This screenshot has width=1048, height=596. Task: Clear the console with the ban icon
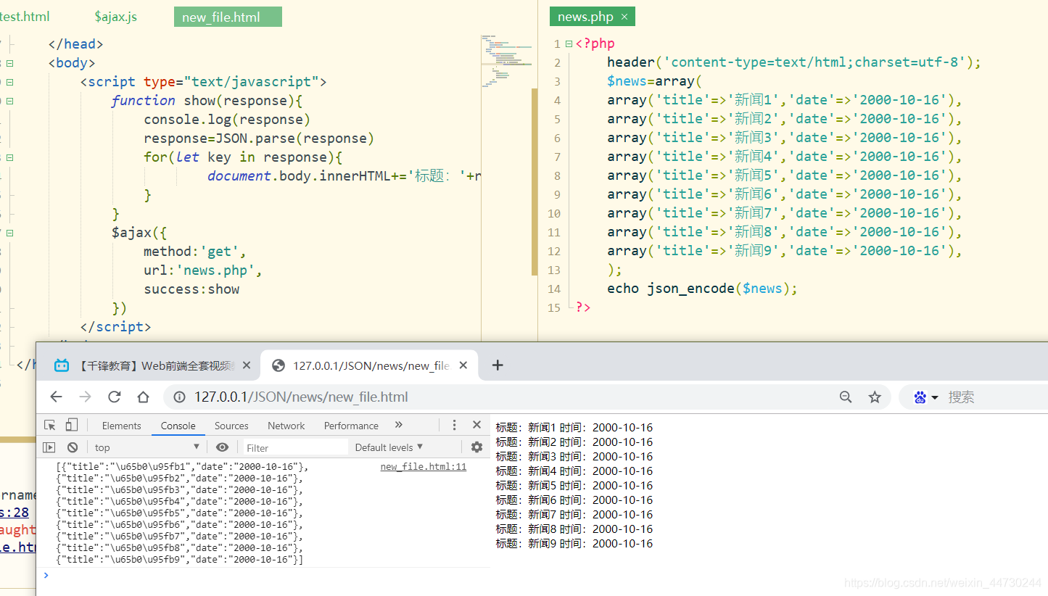click(x=73, y=447)
